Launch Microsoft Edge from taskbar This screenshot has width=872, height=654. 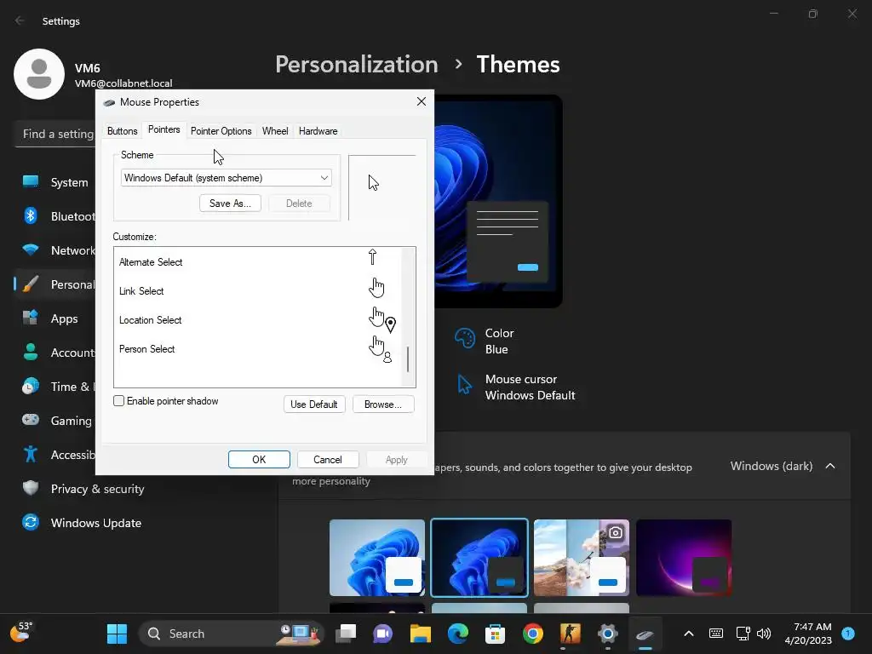[x=457, y=634]
